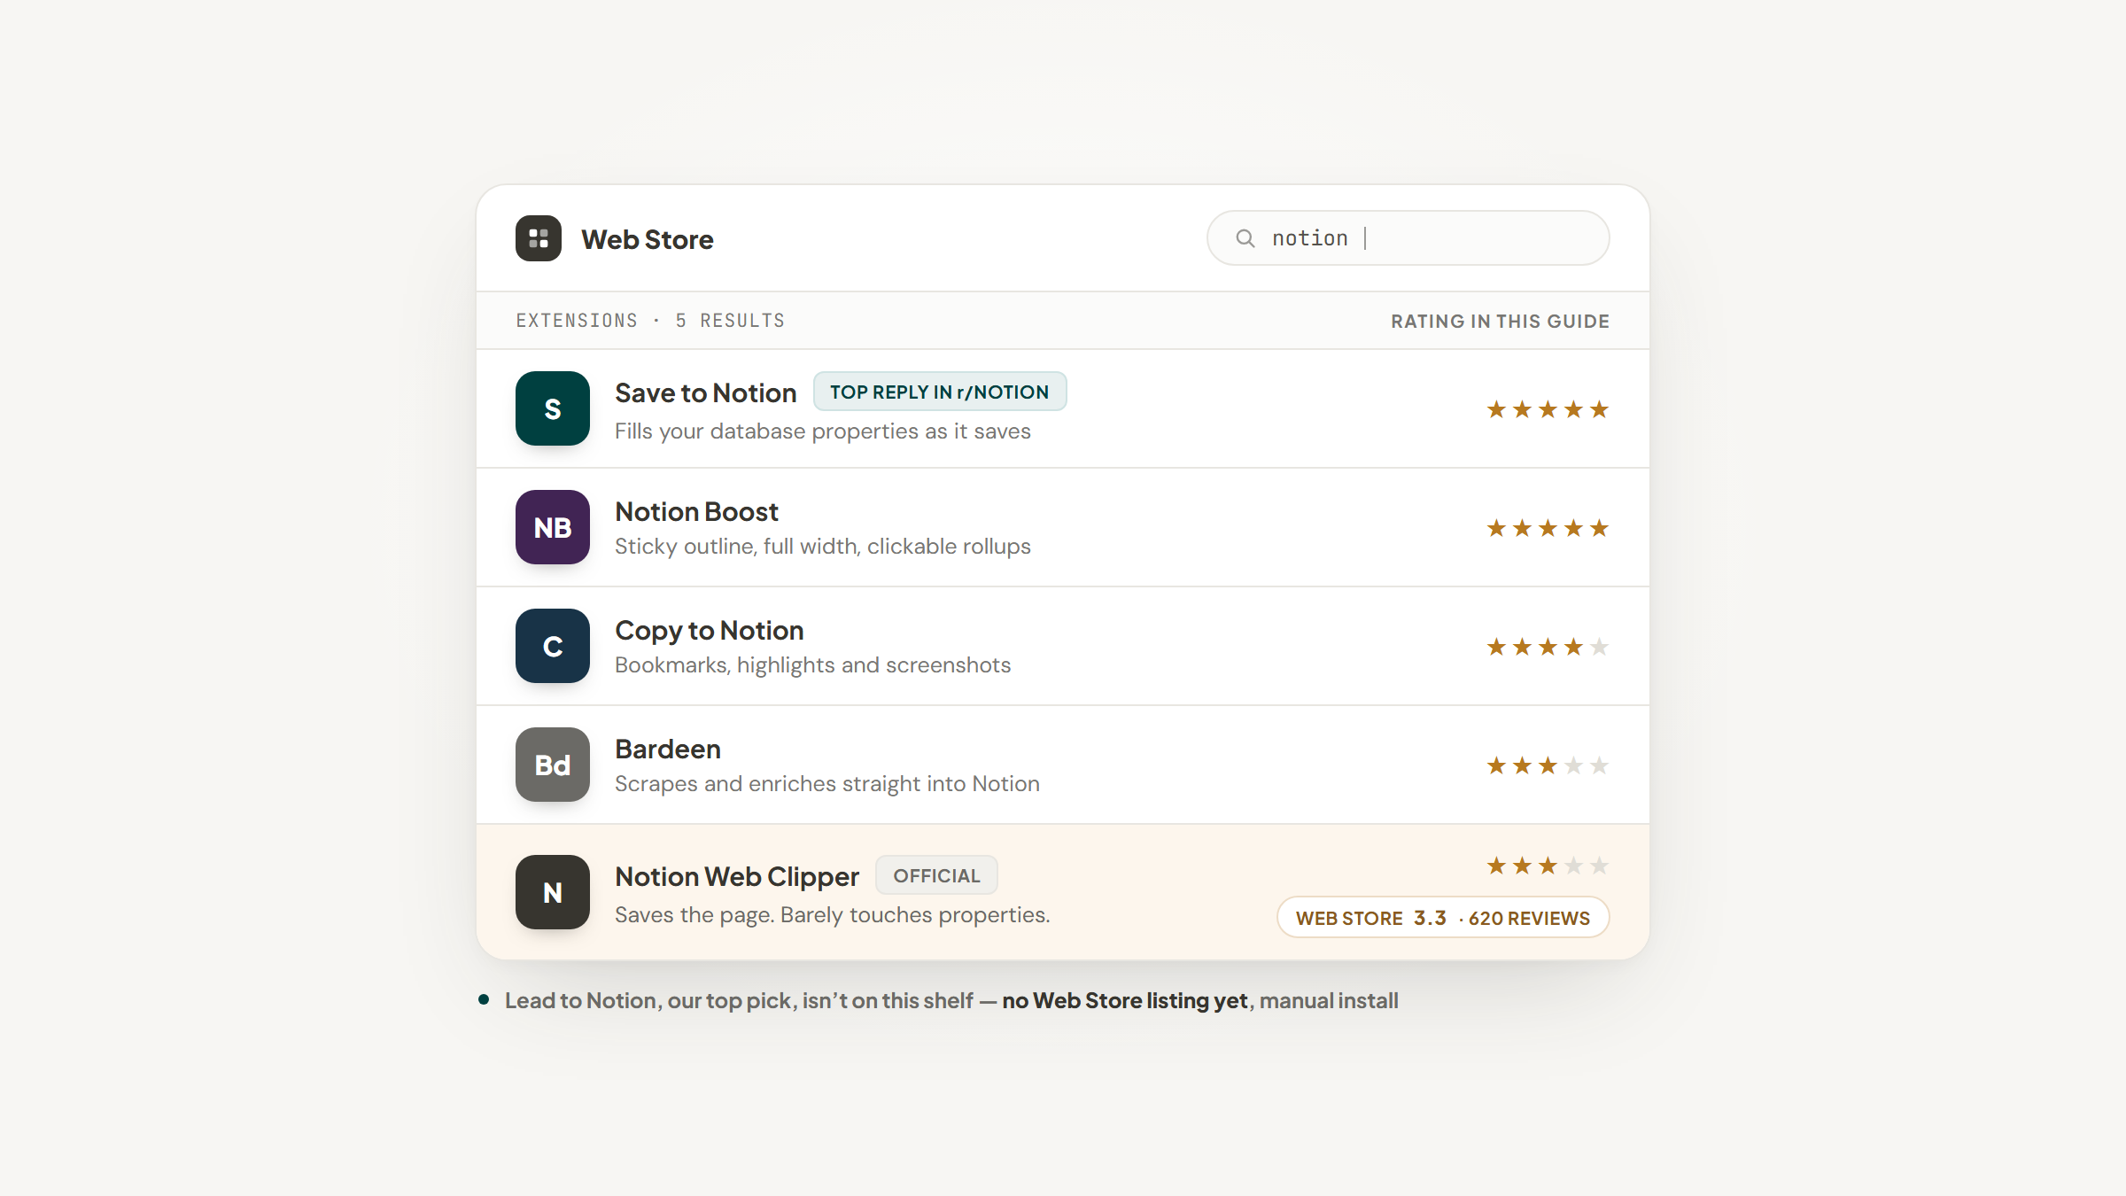Open the Notion Web Clipper title

pos(737,876)
